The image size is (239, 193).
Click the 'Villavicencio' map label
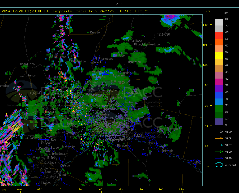pyautogui.click(x=59, y=57)
